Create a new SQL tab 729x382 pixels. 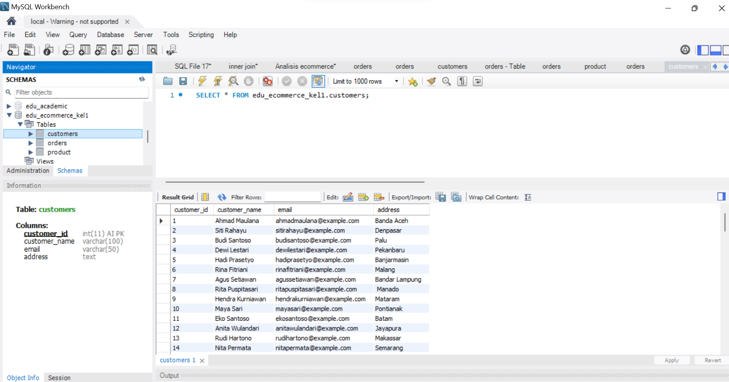[13, 50]
